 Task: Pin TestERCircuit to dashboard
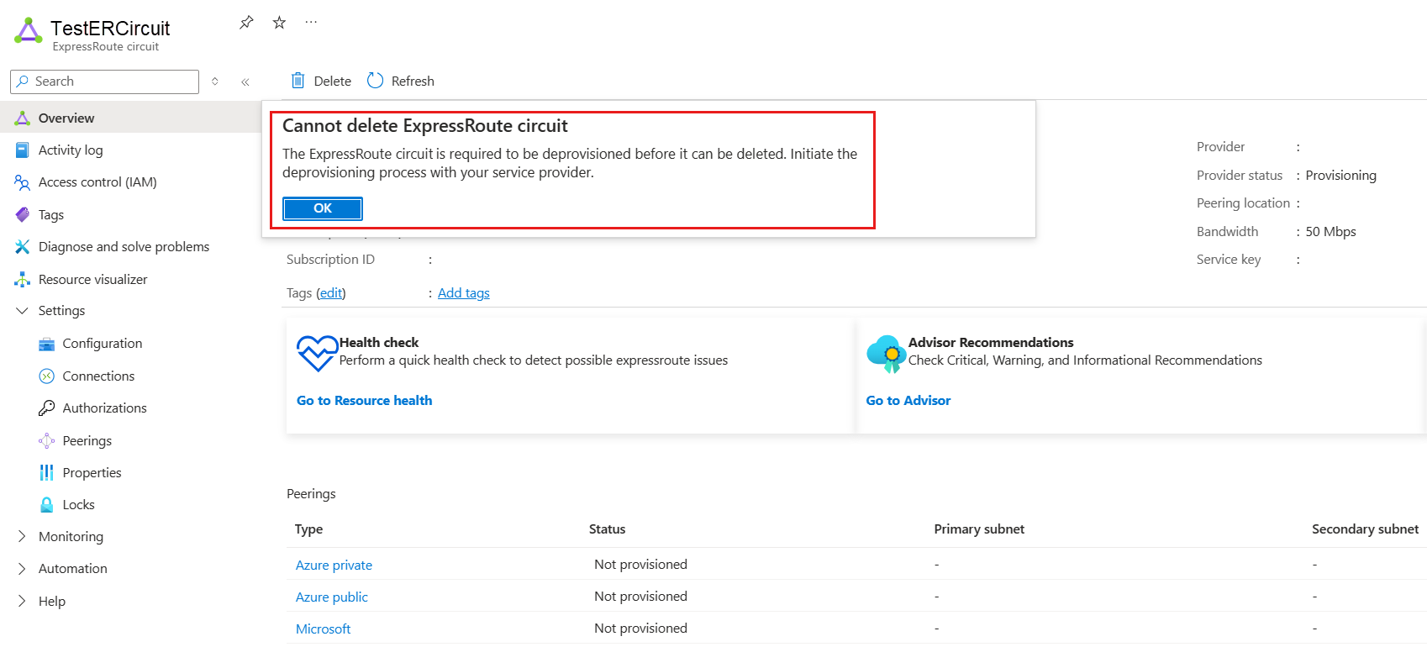245,23
